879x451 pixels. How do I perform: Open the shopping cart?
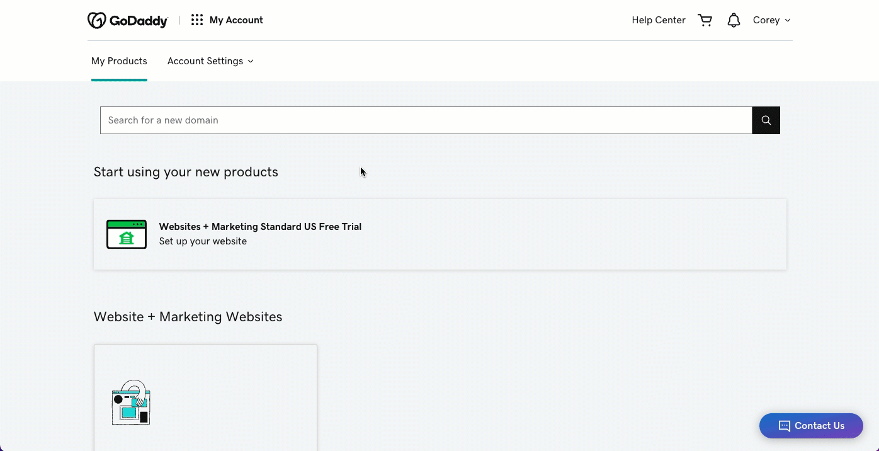[705, 20]
